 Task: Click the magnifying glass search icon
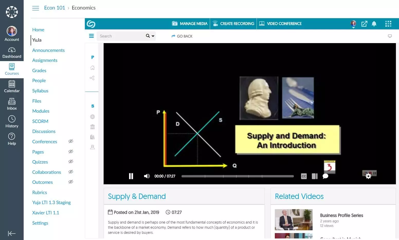pos(148,36)
